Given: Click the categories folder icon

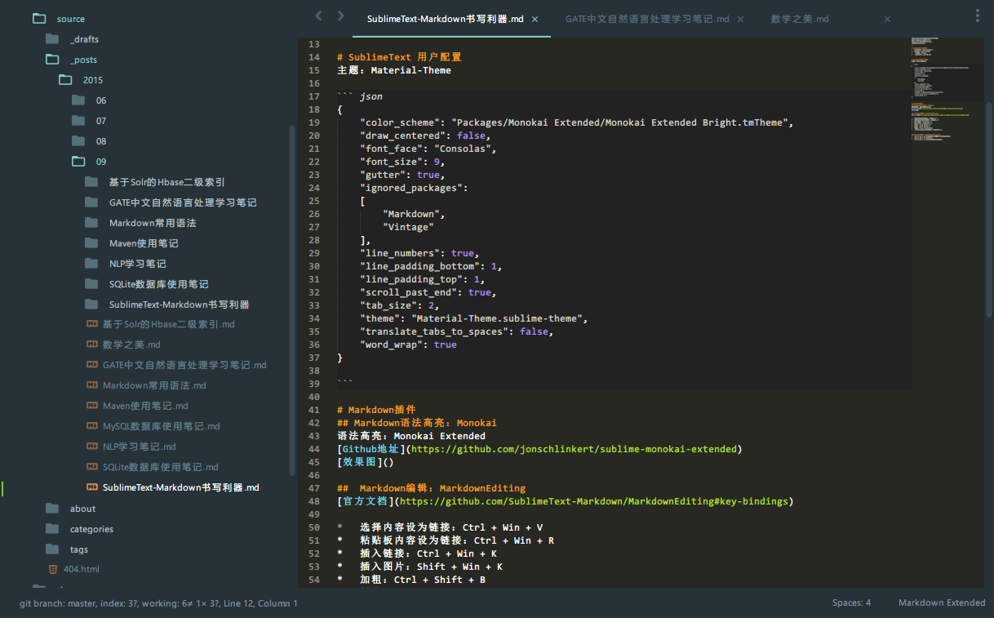Looking at the screenshot, I should pyautogui.click(x=52, y=528).
